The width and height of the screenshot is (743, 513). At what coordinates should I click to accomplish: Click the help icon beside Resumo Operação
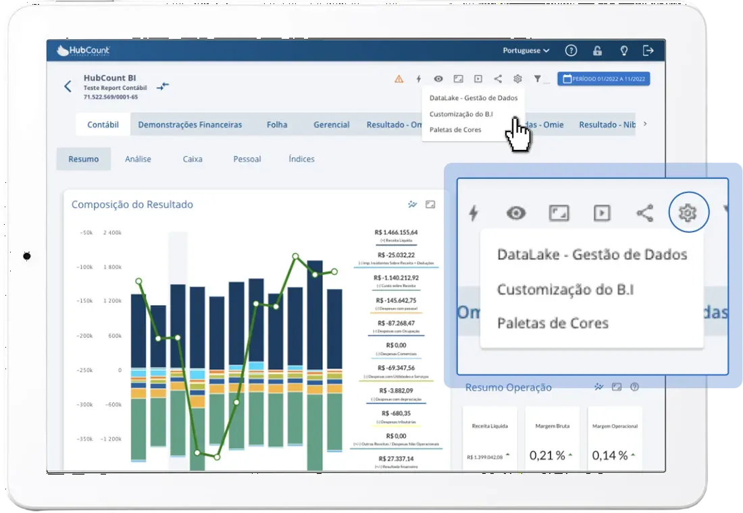point(634,387)
